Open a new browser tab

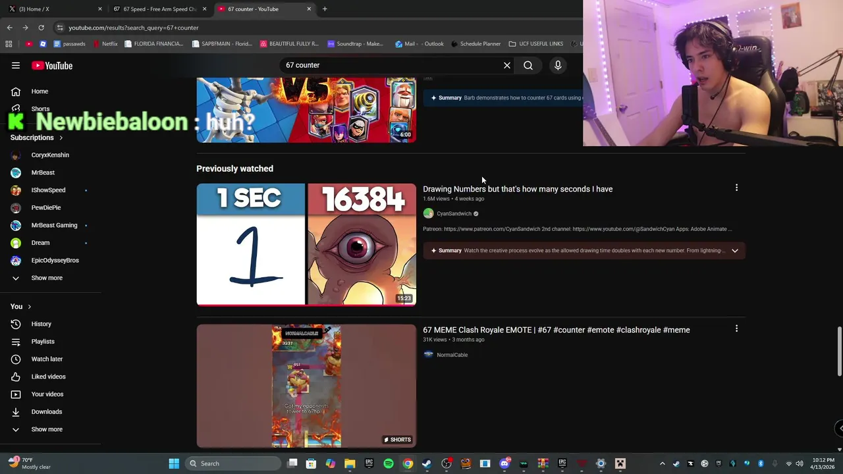point(325,9)
